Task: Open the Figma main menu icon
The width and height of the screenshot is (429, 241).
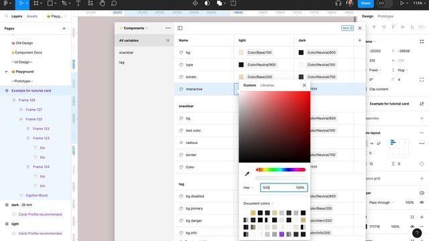Action: (5, 3)
